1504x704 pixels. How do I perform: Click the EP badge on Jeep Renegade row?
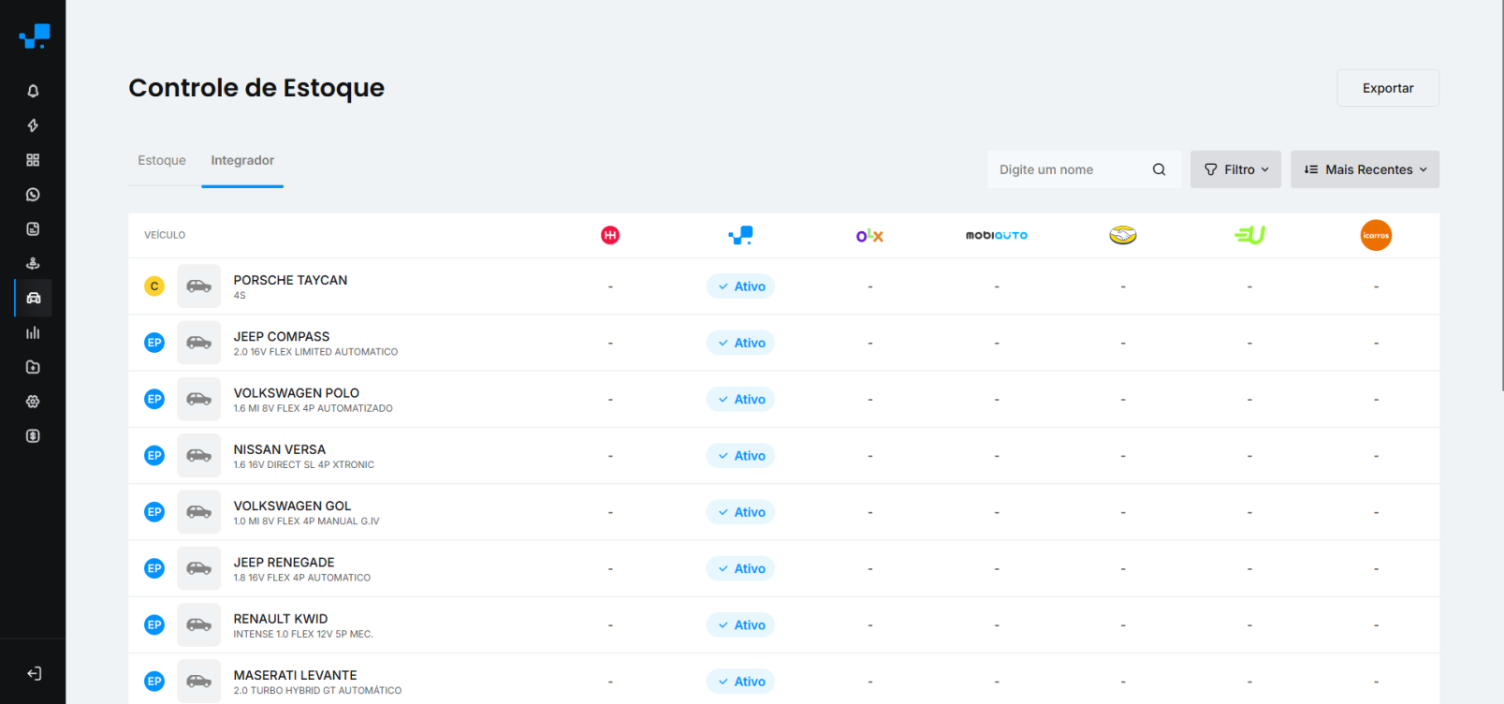(154, 568)
